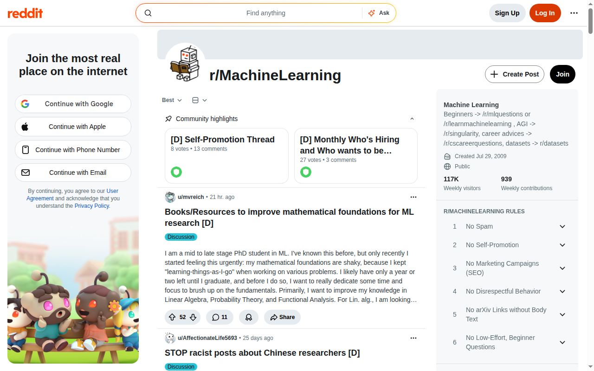This screenshot has width=594, height=371.
Task: Open the three-dot menu on mvreich's post
Action: 413,197
